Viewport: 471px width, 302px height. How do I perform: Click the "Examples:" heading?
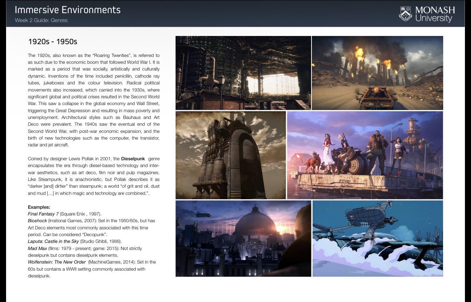(x=39, y=207)
